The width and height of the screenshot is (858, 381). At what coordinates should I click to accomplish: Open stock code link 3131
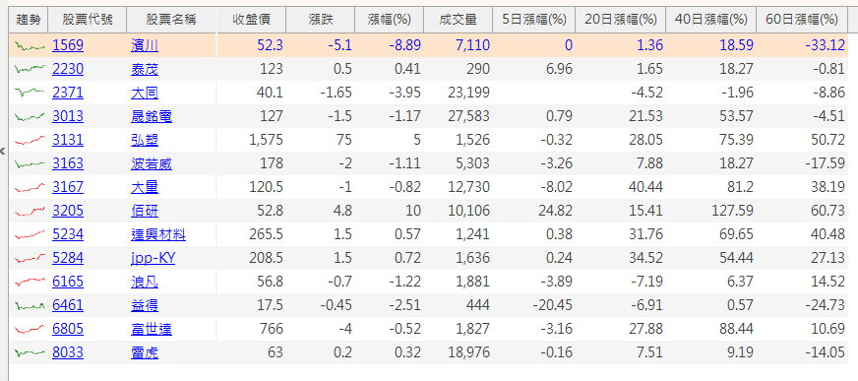click(68, 140)
